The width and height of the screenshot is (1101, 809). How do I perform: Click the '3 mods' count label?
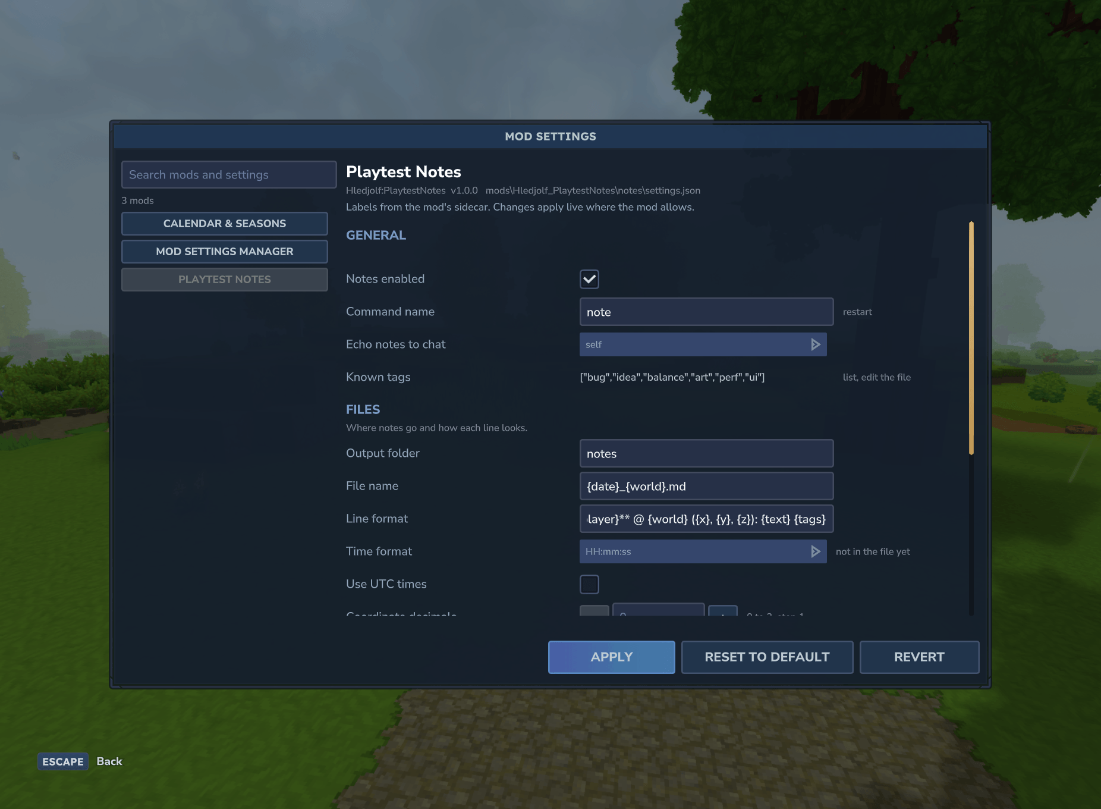coord(137,200)
